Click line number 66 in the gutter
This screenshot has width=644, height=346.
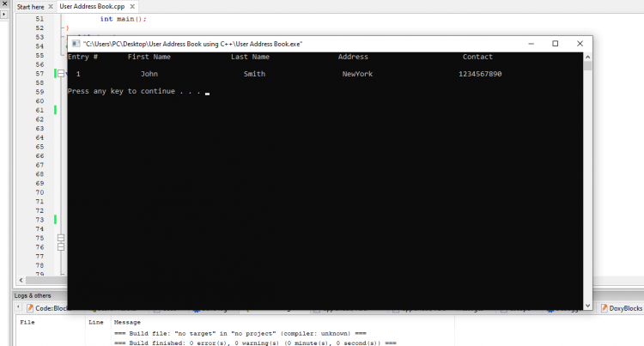39,156
